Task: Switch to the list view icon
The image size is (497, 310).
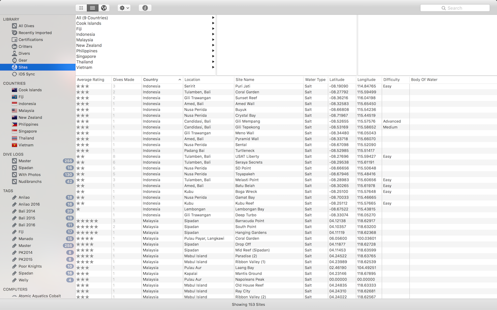Action: coord(92,8)
